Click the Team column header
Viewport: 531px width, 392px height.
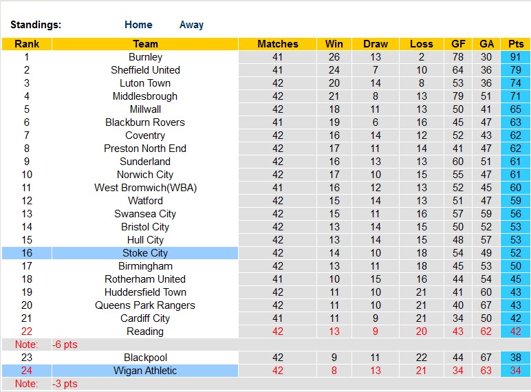tap(145, 44)
